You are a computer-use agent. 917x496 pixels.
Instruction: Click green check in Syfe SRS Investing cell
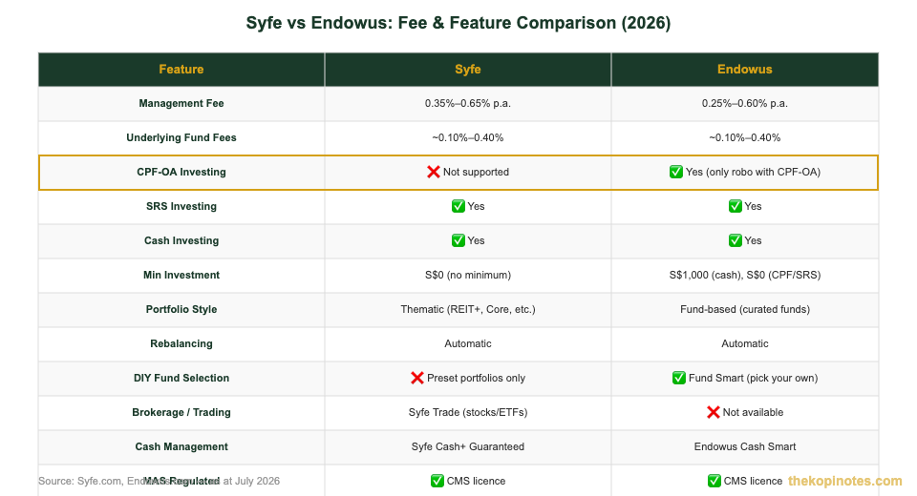[458, 206]
